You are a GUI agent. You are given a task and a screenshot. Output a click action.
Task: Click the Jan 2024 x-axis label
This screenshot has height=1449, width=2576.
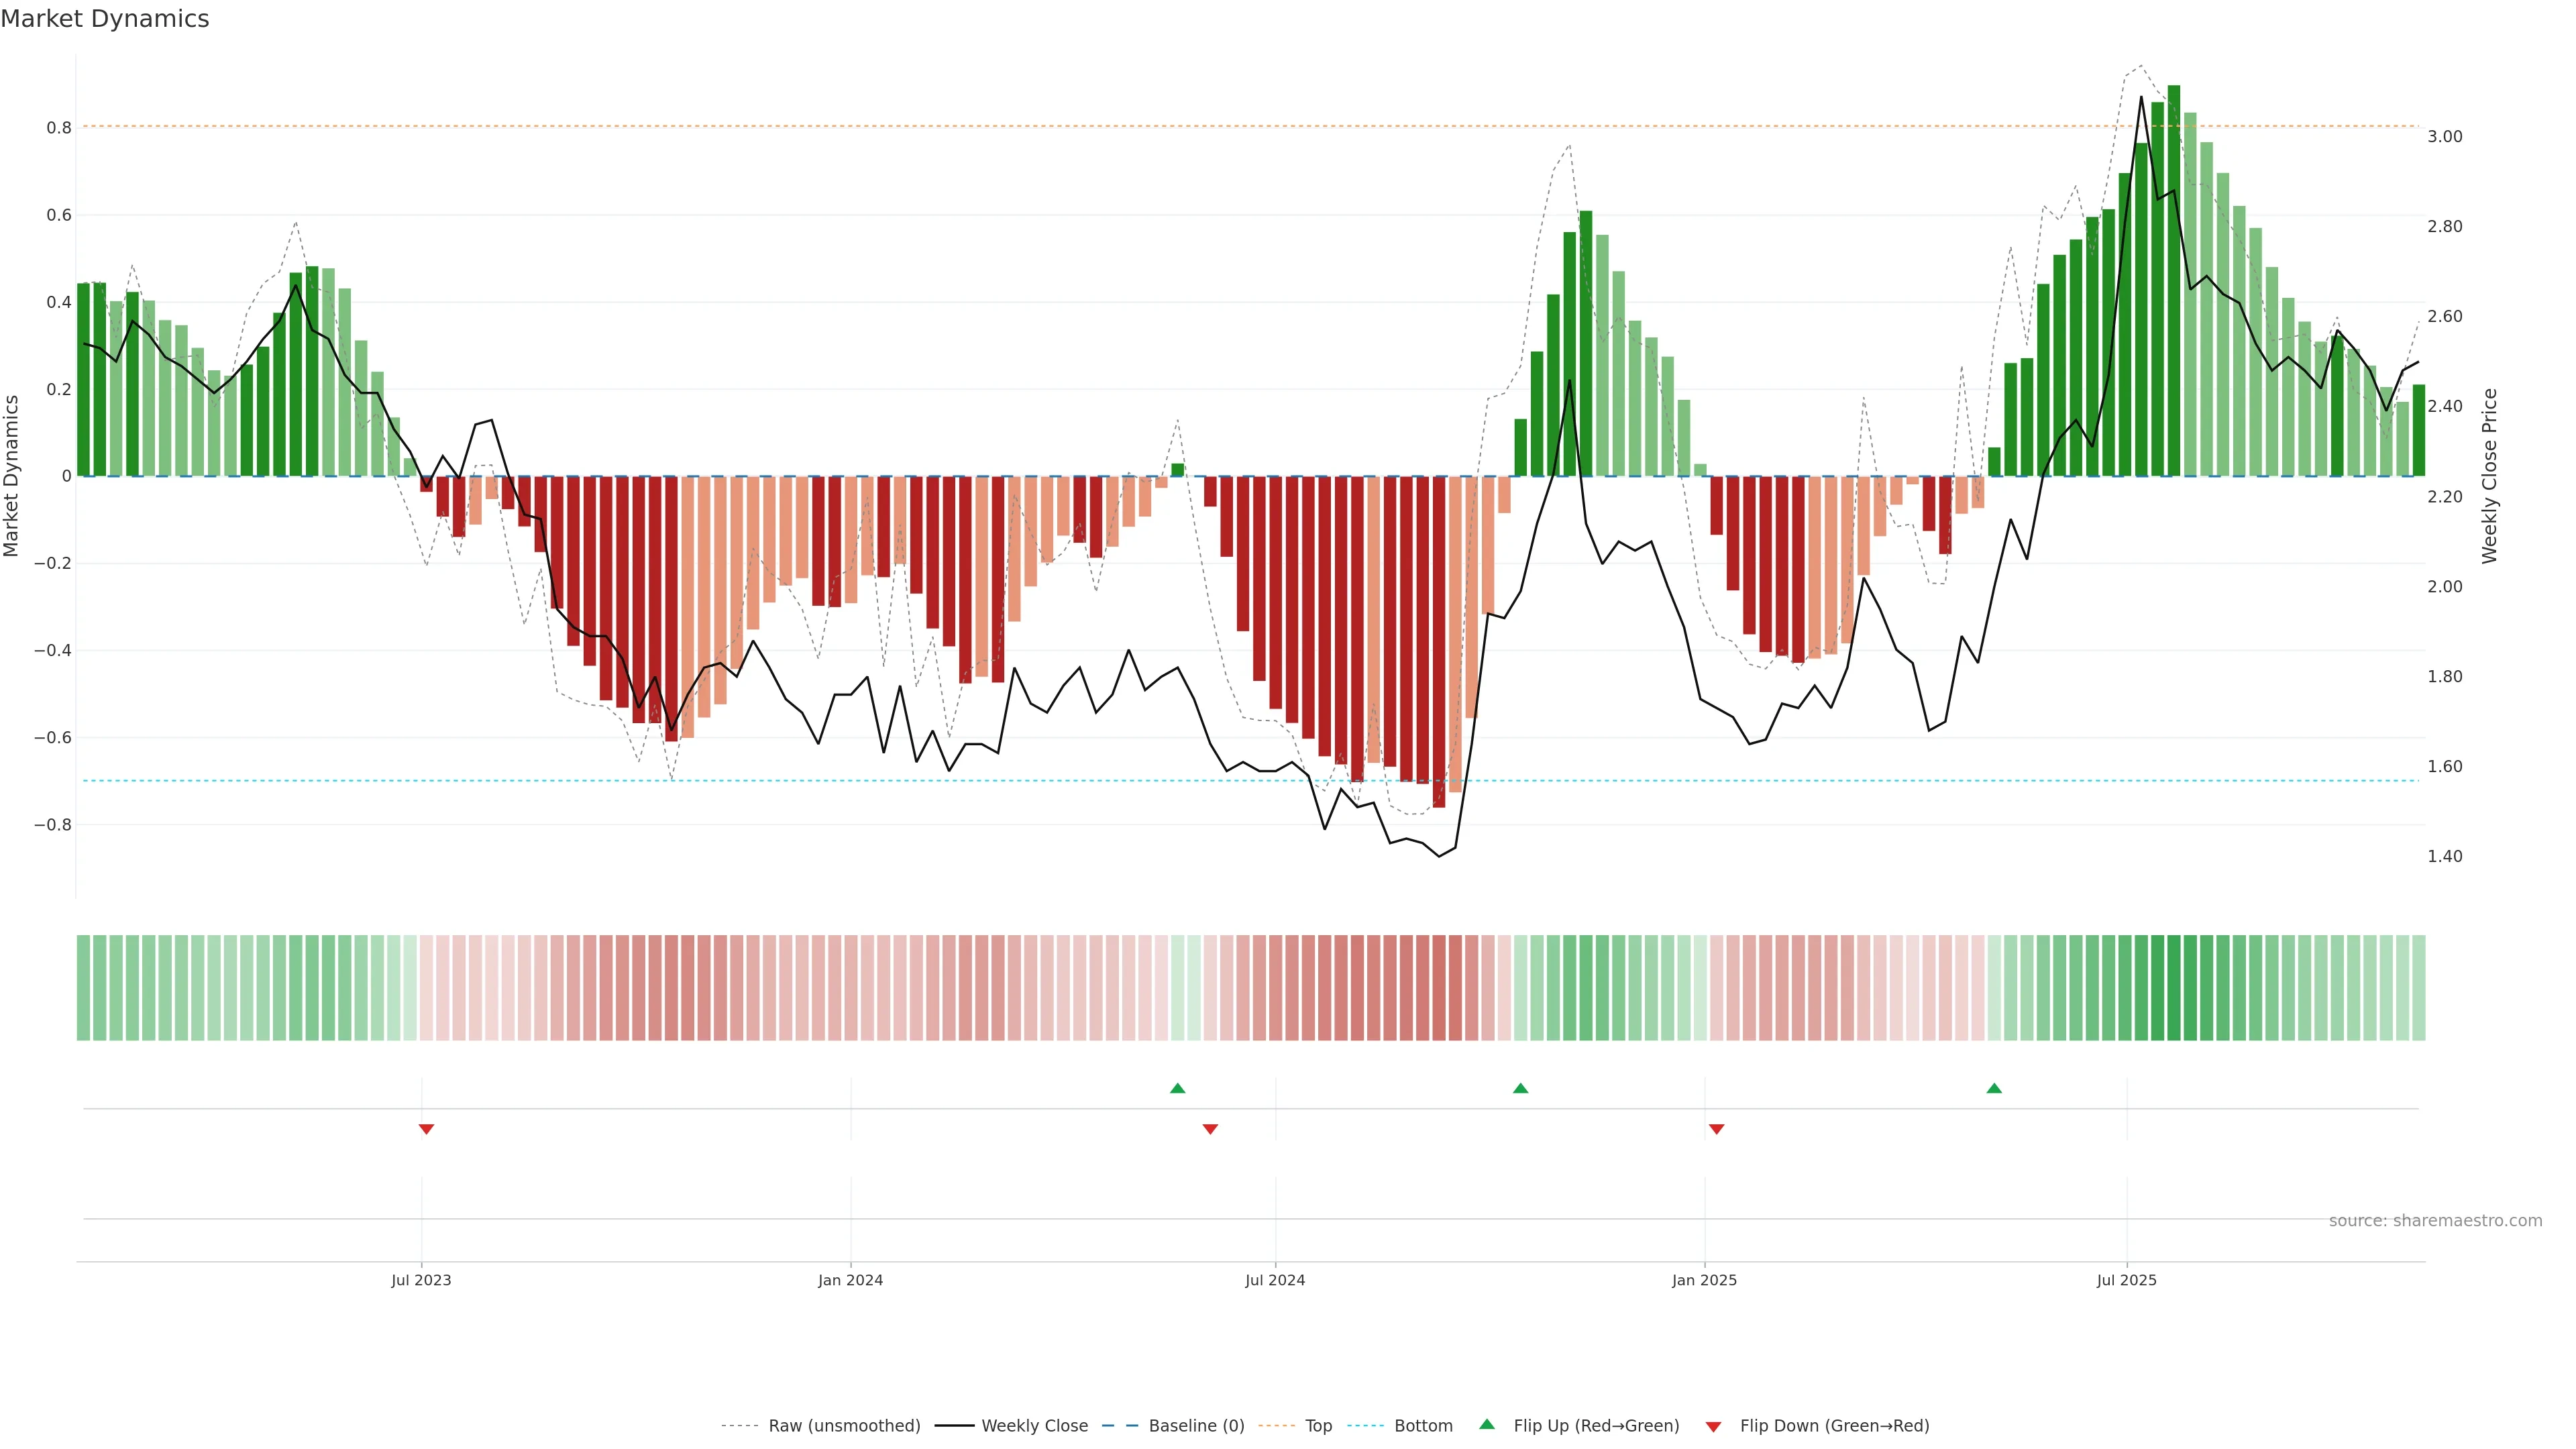850,1280
